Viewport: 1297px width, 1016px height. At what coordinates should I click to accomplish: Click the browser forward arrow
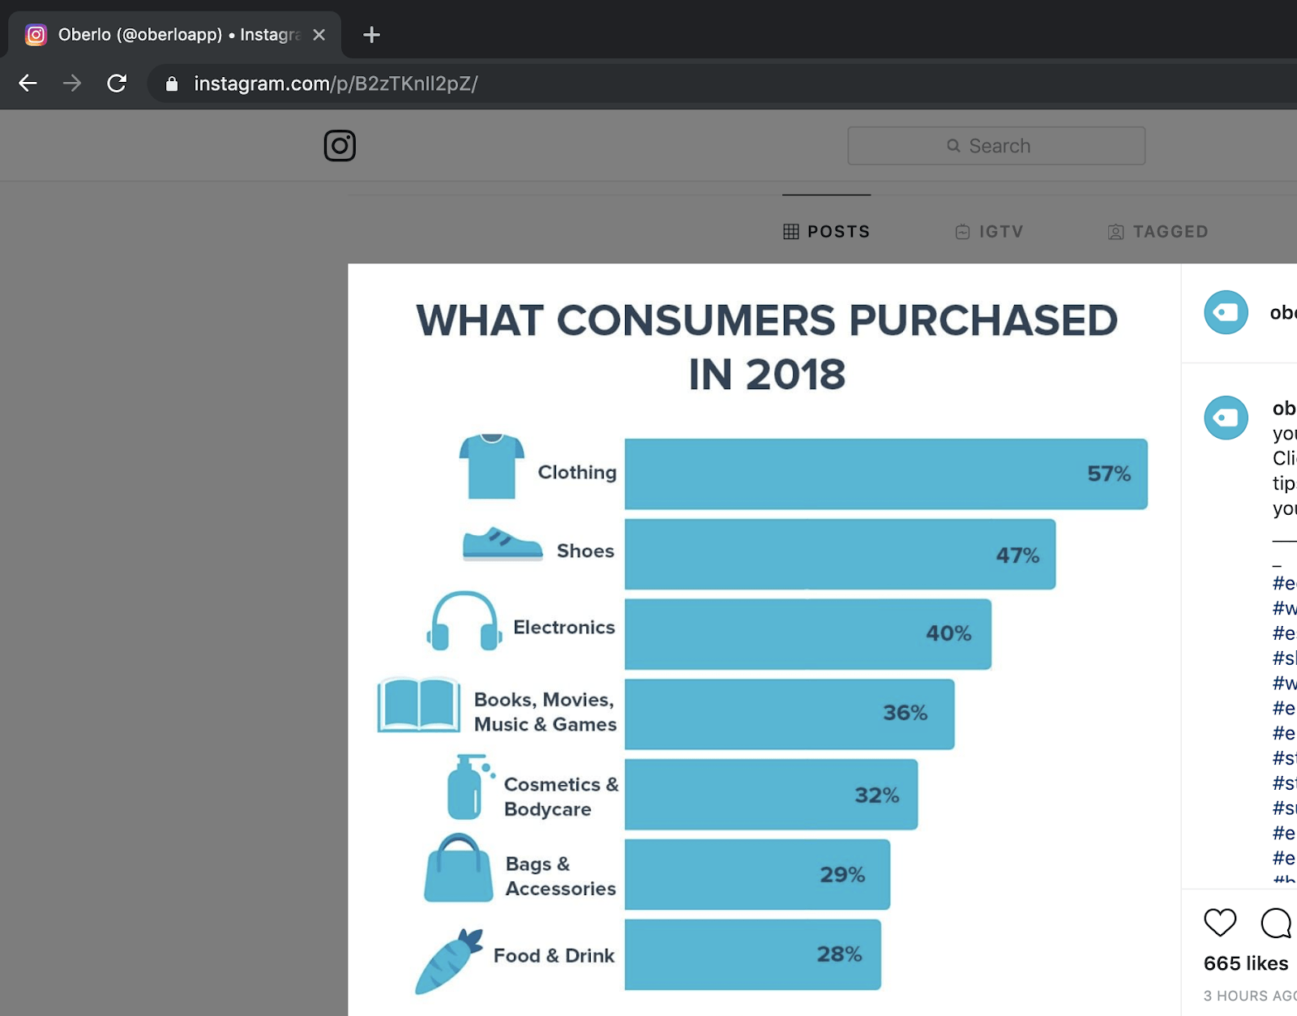tap(72, 84)
